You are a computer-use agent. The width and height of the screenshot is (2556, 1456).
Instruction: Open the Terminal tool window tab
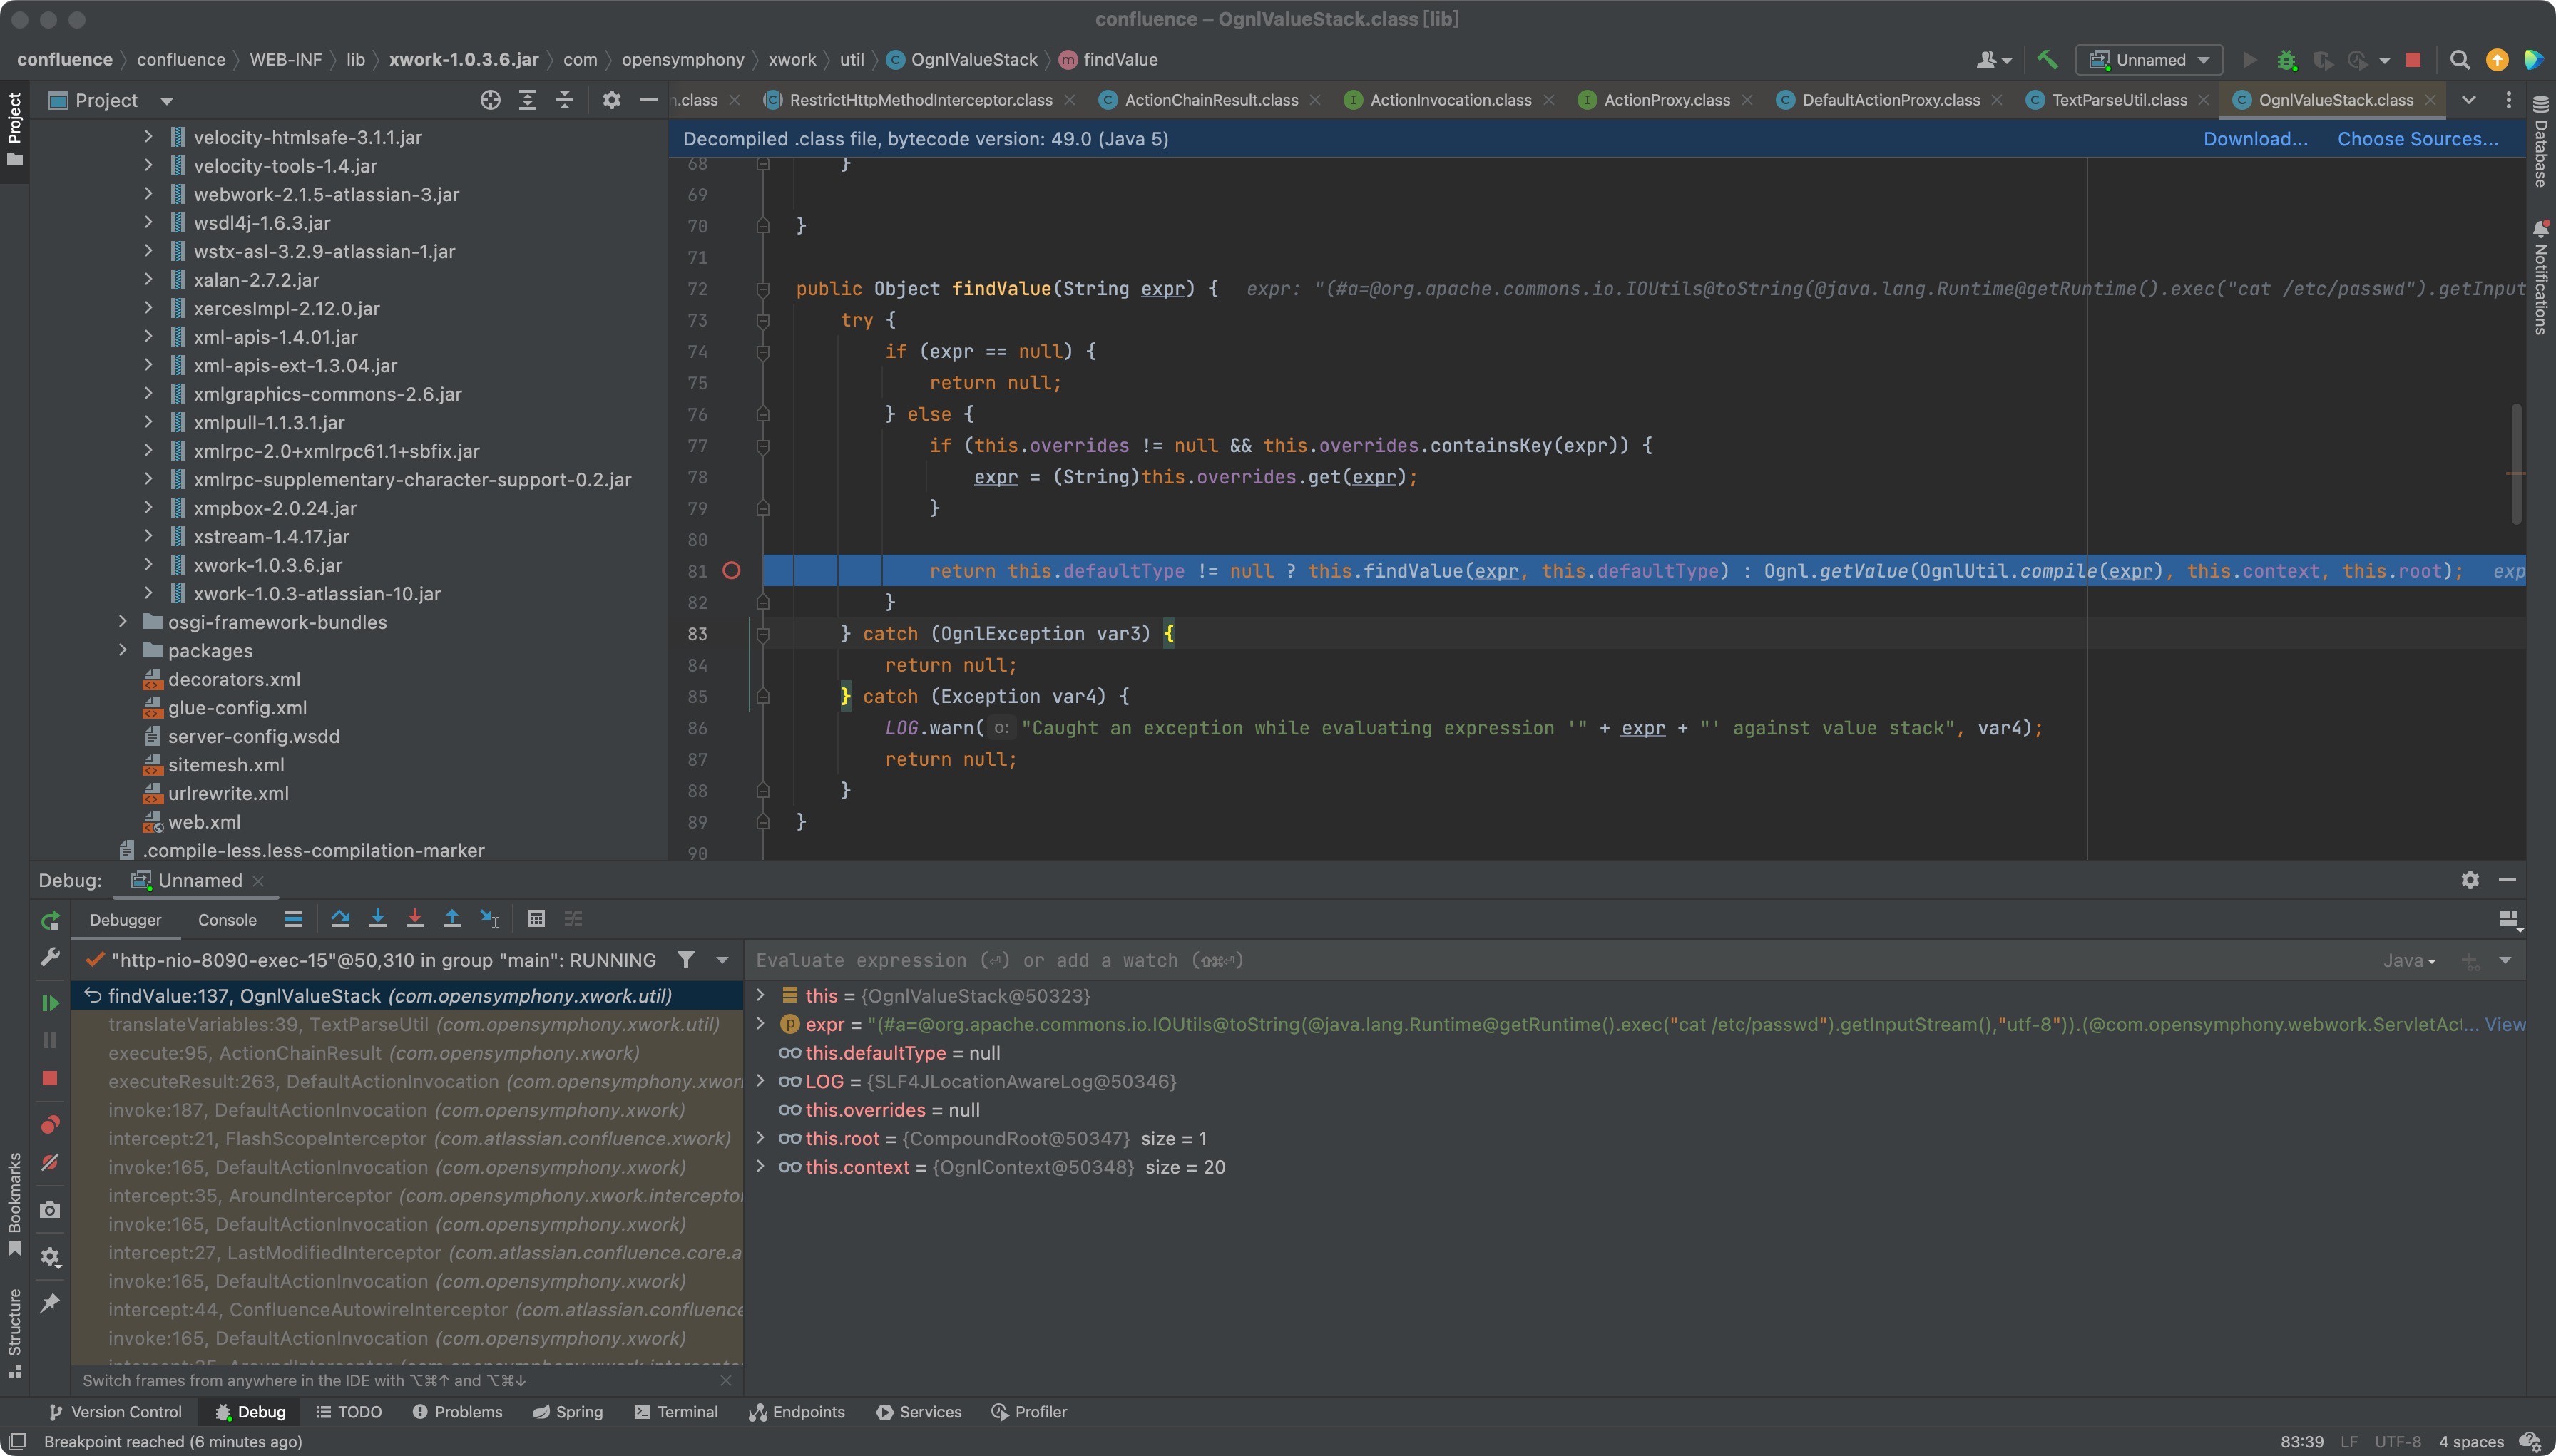click(x=676, y=1412)
